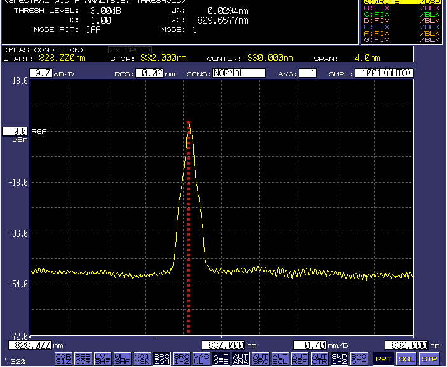447x367 pixels.
Task: Click the RES 0.02 nm resolution field
Action: [x=149, y=73]
